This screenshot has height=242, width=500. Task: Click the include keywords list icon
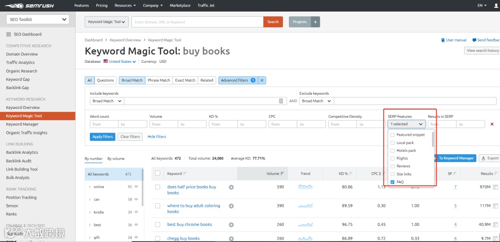(281, 101)
